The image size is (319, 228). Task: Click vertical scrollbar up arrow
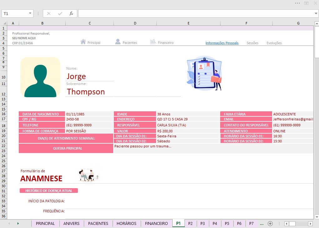[317, 24]
